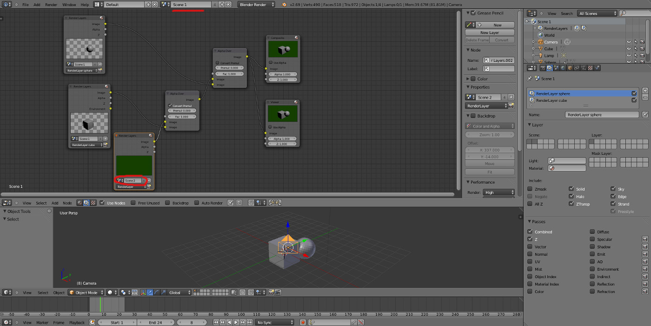Open the Blender Render engine dropdown
This screenshot has width=651, height=326.
(x=256, y=4)
